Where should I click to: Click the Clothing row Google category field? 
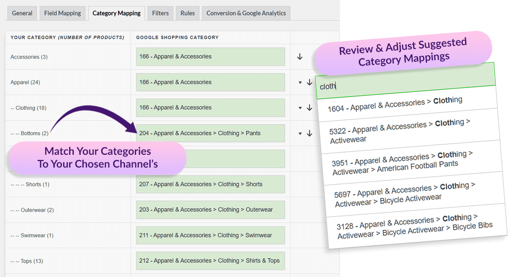pos(210,108)
